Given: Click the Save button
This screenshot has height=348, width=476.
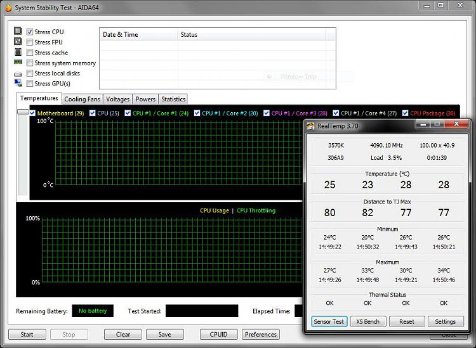Looking at the screenshot, I should click(x=165, y=334).
